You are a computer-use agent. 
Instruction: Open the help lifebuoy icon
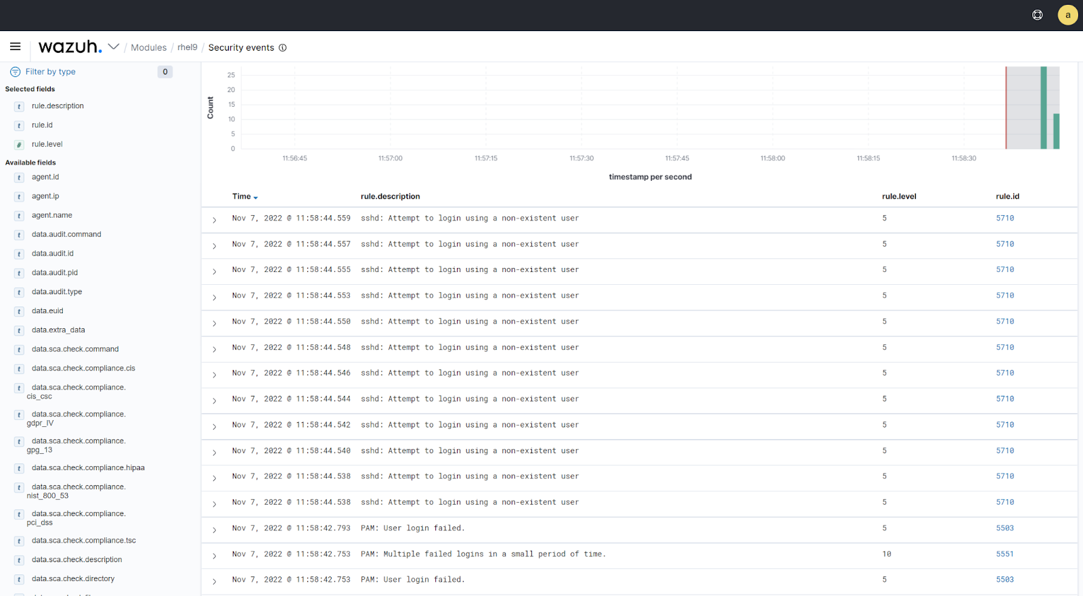1037,15
